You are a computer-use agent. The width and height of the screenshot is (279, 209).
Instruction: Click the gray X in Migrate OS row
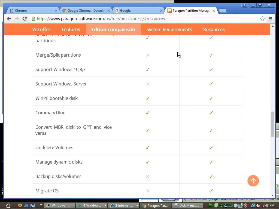147,191
